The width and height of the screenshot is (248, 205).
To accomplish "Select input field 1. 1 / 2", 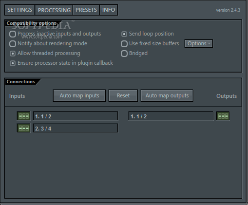I will [76, 116].
